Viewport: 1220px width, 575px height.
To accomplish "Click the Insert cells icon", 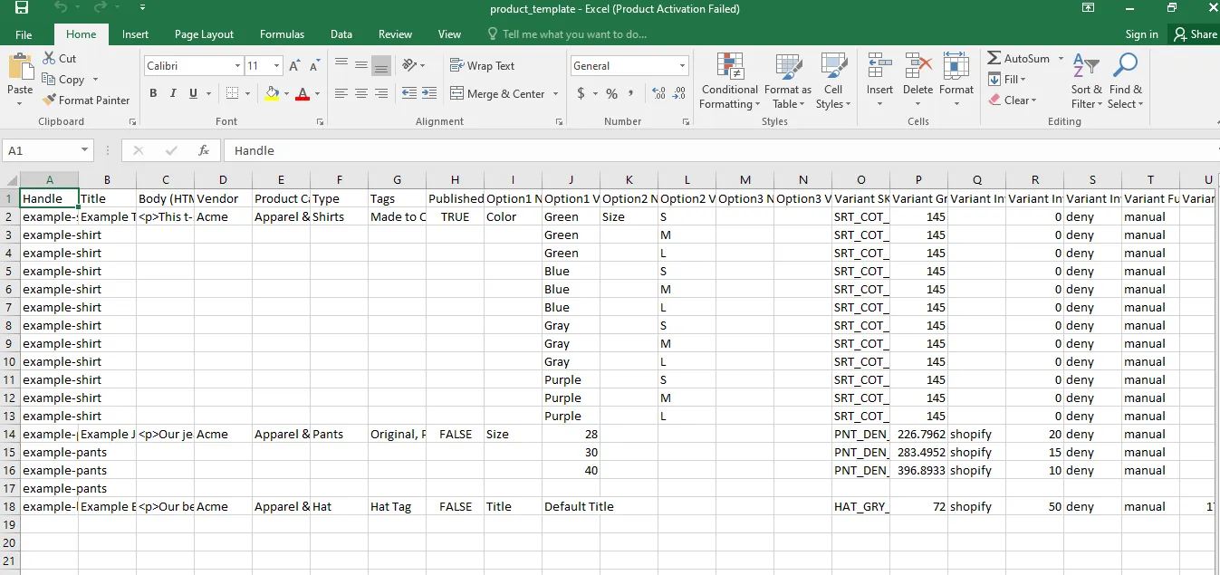I will (879, 66).
